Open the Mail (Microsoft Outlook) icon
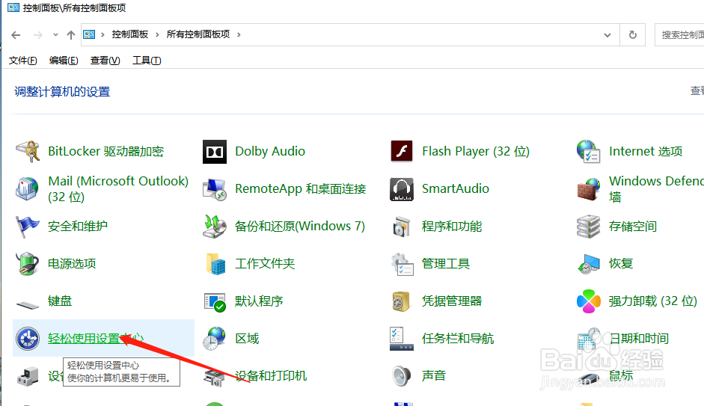Viewport: 704px width, 406px height. tap(28, 189)
